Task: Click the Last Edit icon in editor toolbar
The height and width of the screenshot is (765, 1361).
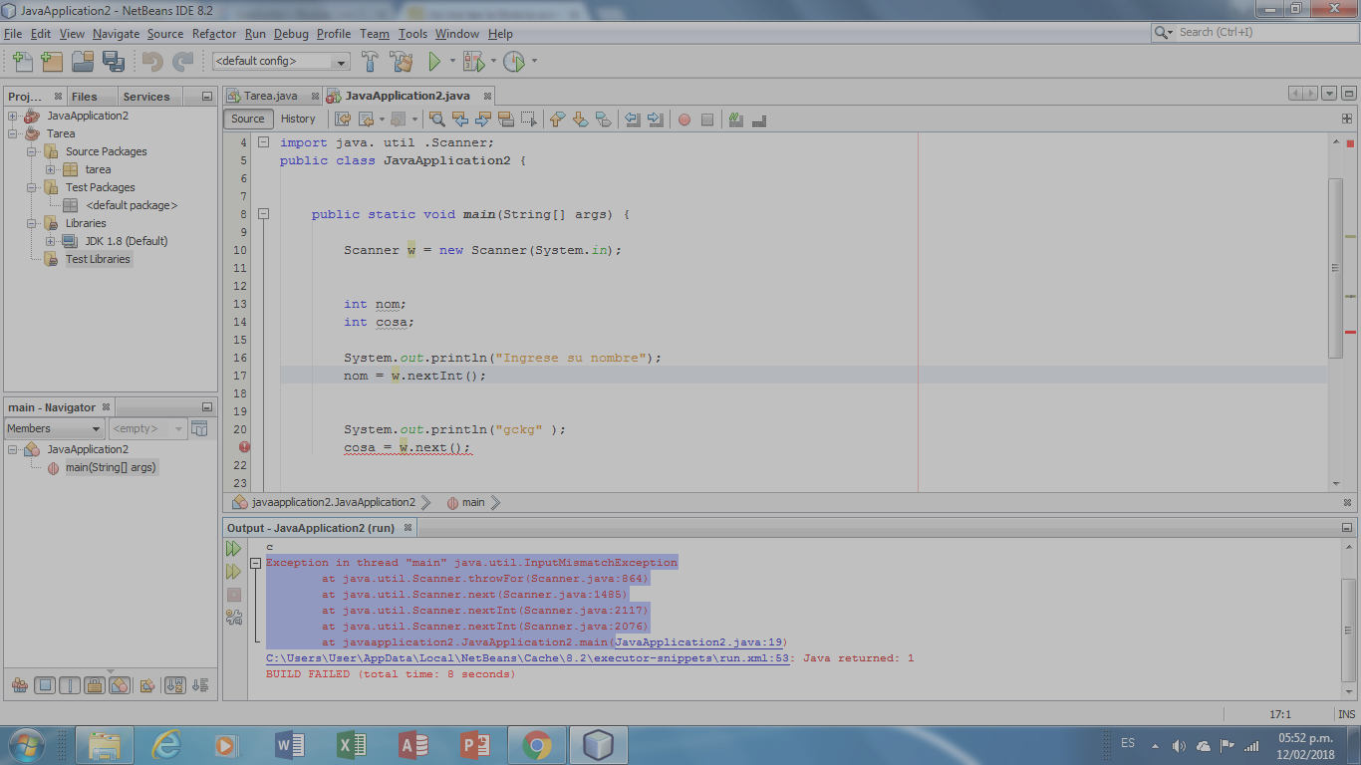Action: tap(343, 120)
